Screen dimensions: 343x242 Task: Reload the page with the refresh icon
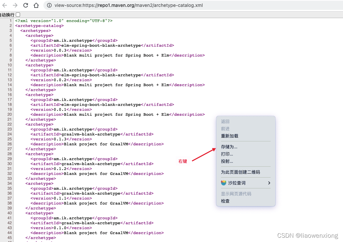coord(26,5)
